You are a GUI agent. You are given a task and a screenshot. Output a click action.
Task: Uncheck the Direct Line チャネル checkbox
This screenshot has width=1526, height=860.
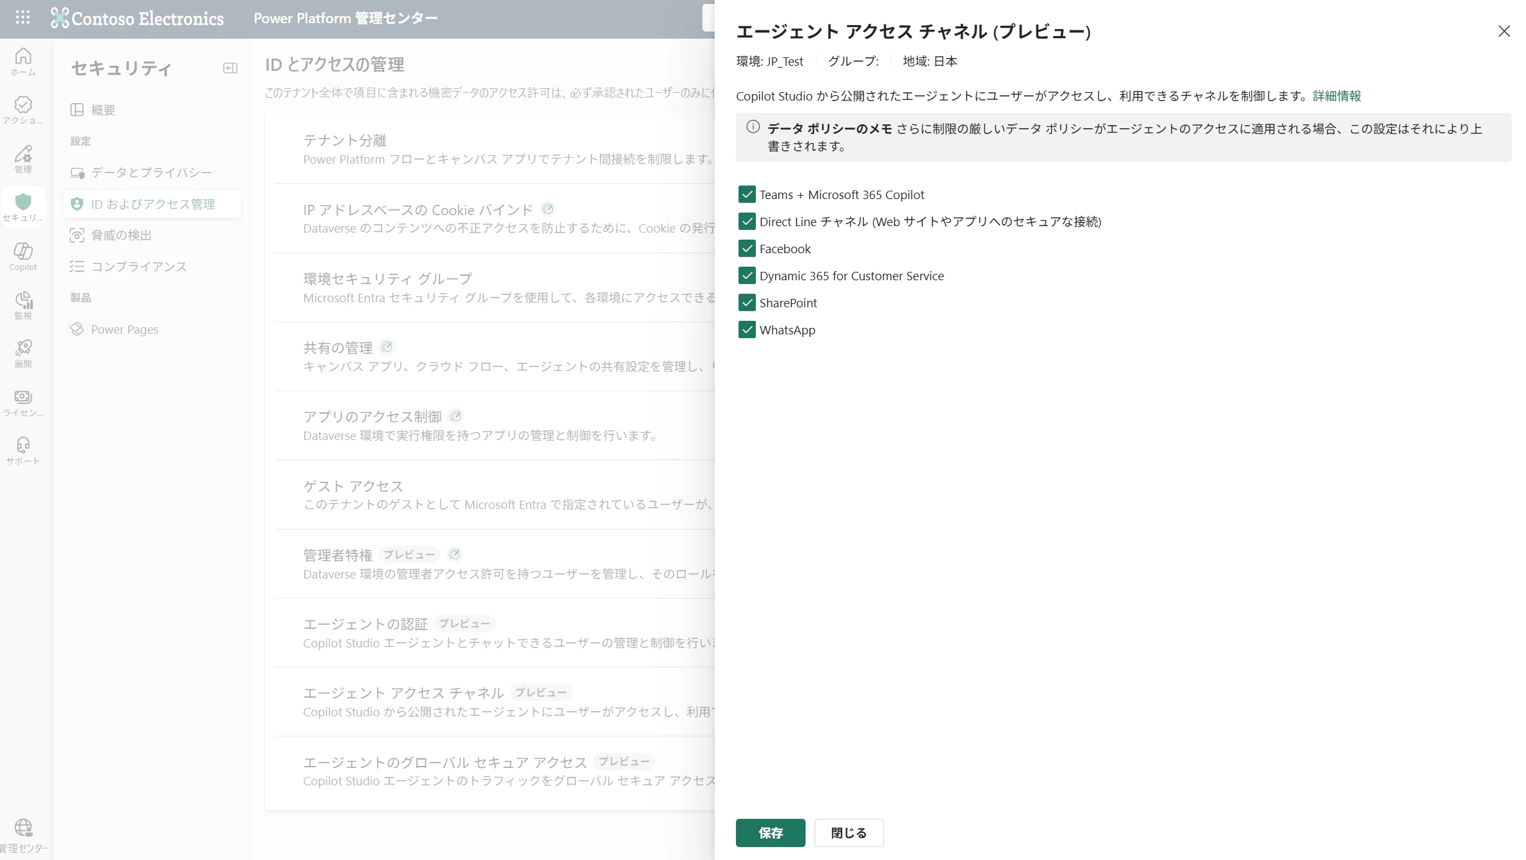pos(747,221)
